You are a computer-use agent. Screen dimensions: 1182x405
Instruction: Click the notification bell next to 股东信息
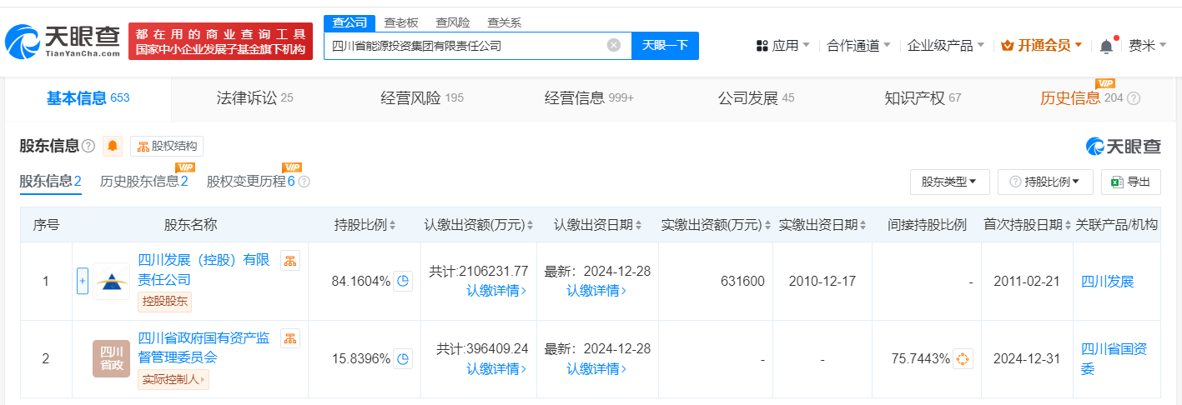[x=113, y=147]
